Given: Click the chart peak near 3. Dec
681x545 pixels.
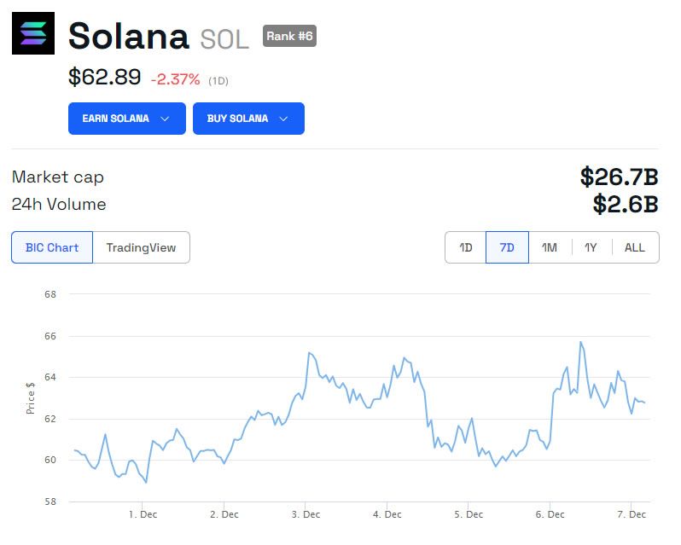Looking at the screenshot, I should 309,352.
